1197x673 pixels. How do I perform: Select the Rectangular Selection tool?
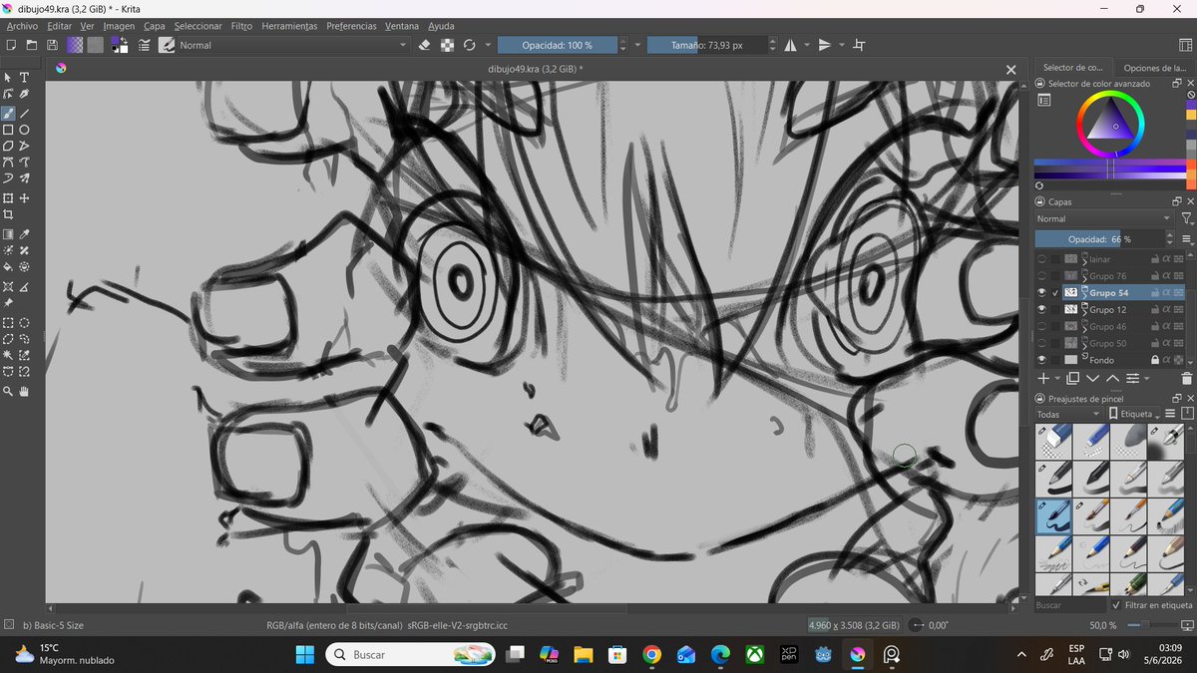[8, 323]
